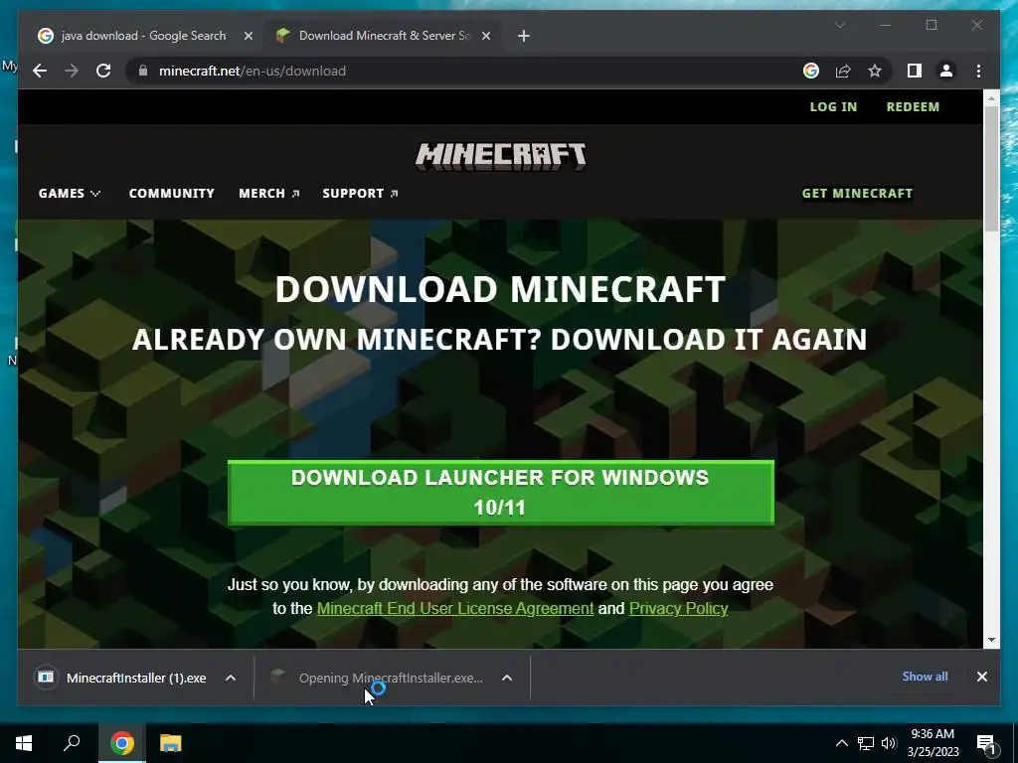The height and width of the screenshot is (763, 1018).
Task: Click the scrollbar up arrow
Action: pyautogui.click(x=991, y=98)
